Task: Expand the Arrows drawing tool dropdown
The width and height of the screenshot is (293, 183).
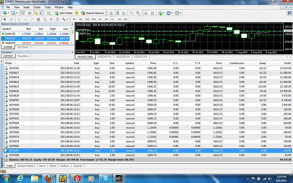Action: click(67, 19)
